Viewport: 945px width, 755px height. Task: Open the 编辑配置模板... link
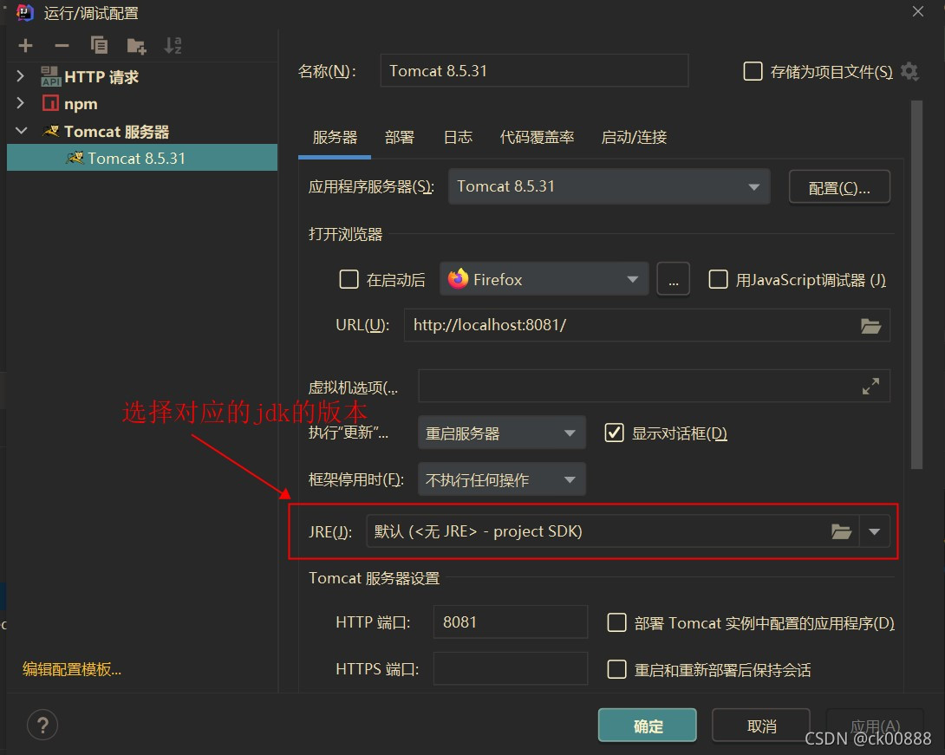click(x=72, y=669)
